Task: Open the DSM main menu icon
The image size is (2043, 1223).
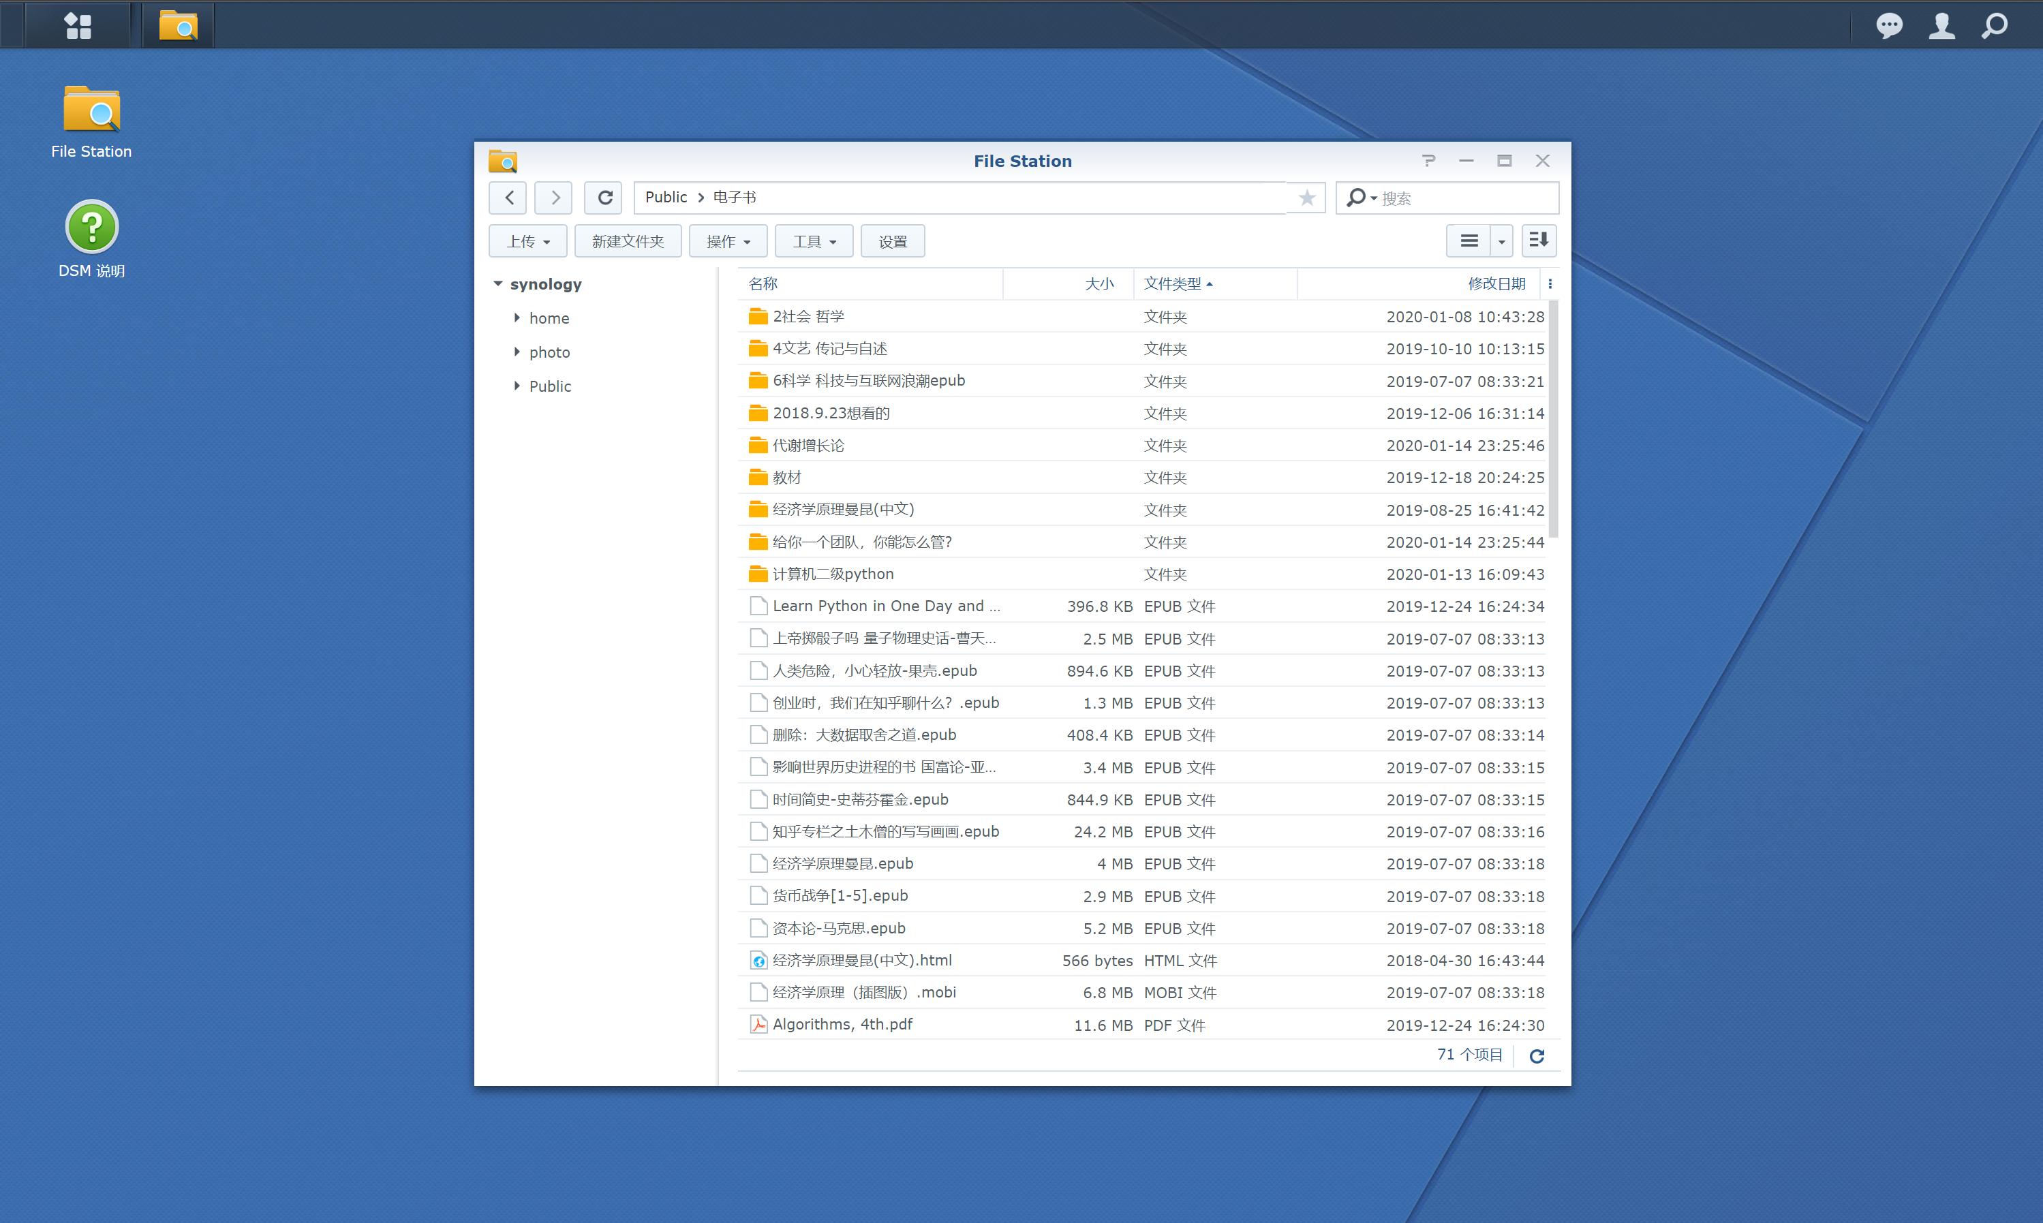Action: click(78, 25)
